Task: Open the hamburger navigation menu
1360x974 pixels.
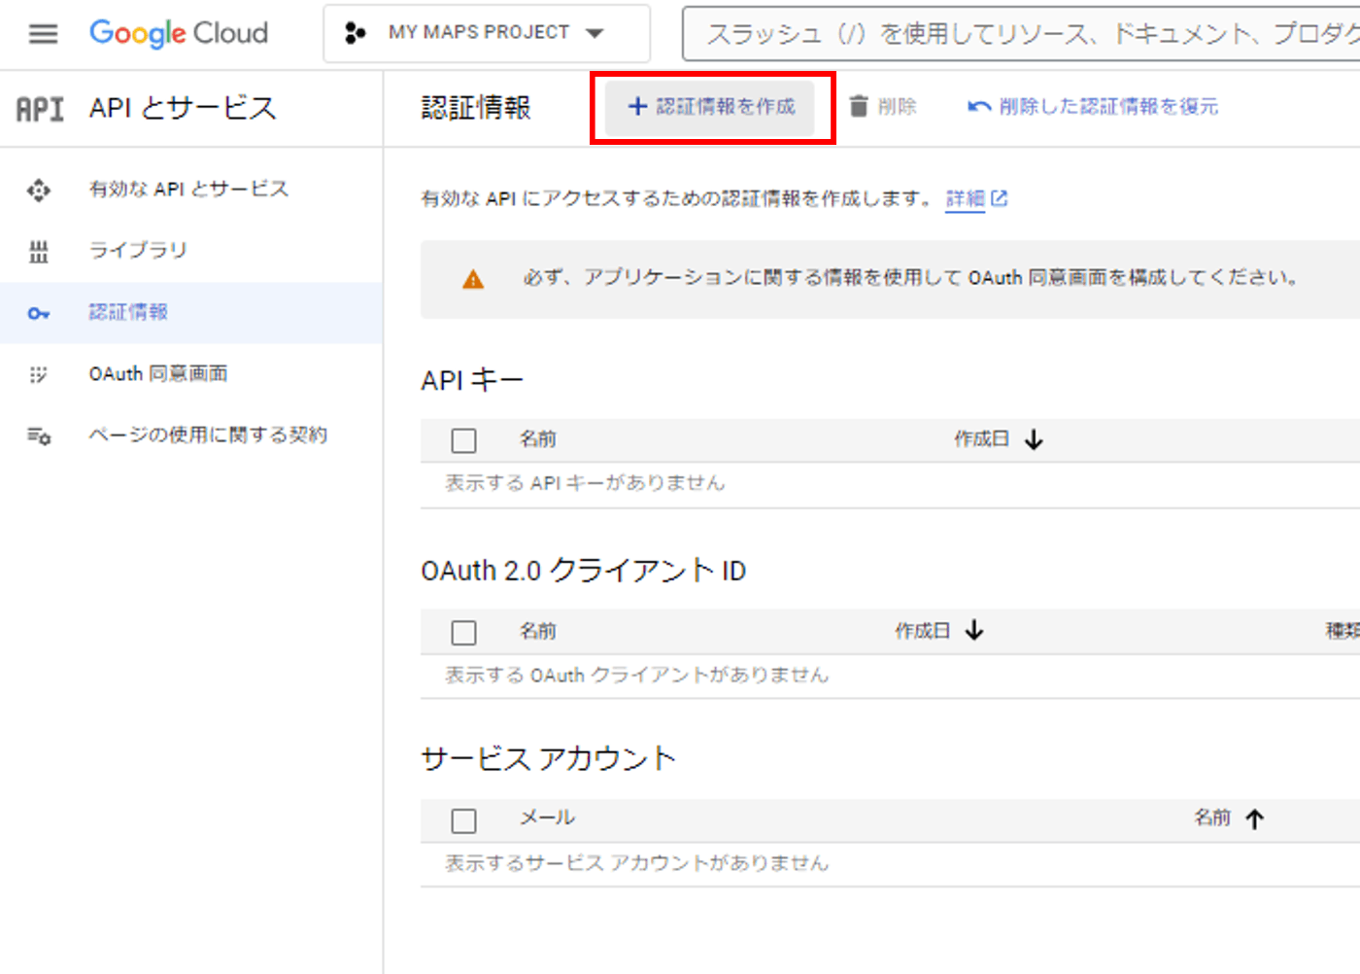Action: coord(43,34)
